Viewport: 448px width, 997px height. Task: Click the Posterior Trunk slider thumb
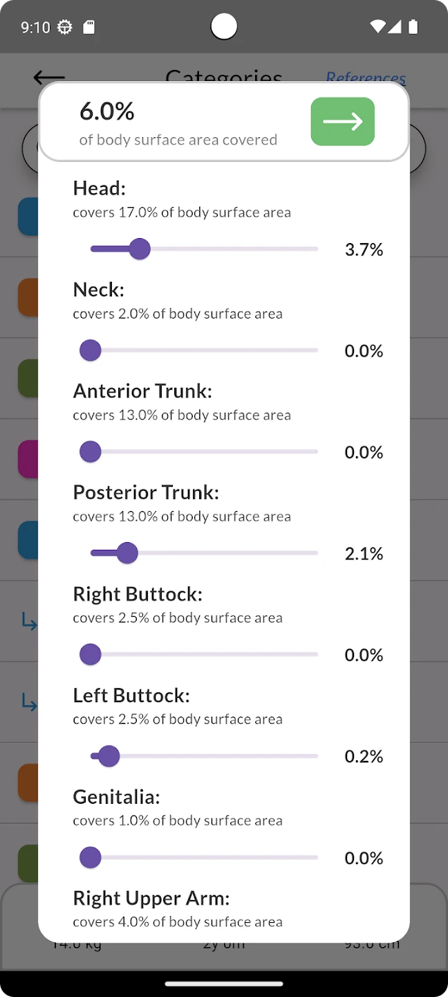127,553
